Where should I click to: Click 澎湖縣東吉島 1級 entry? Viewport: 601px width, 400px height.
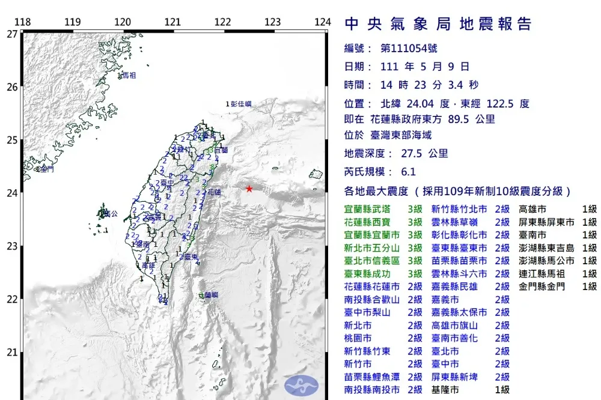[558, 248]
